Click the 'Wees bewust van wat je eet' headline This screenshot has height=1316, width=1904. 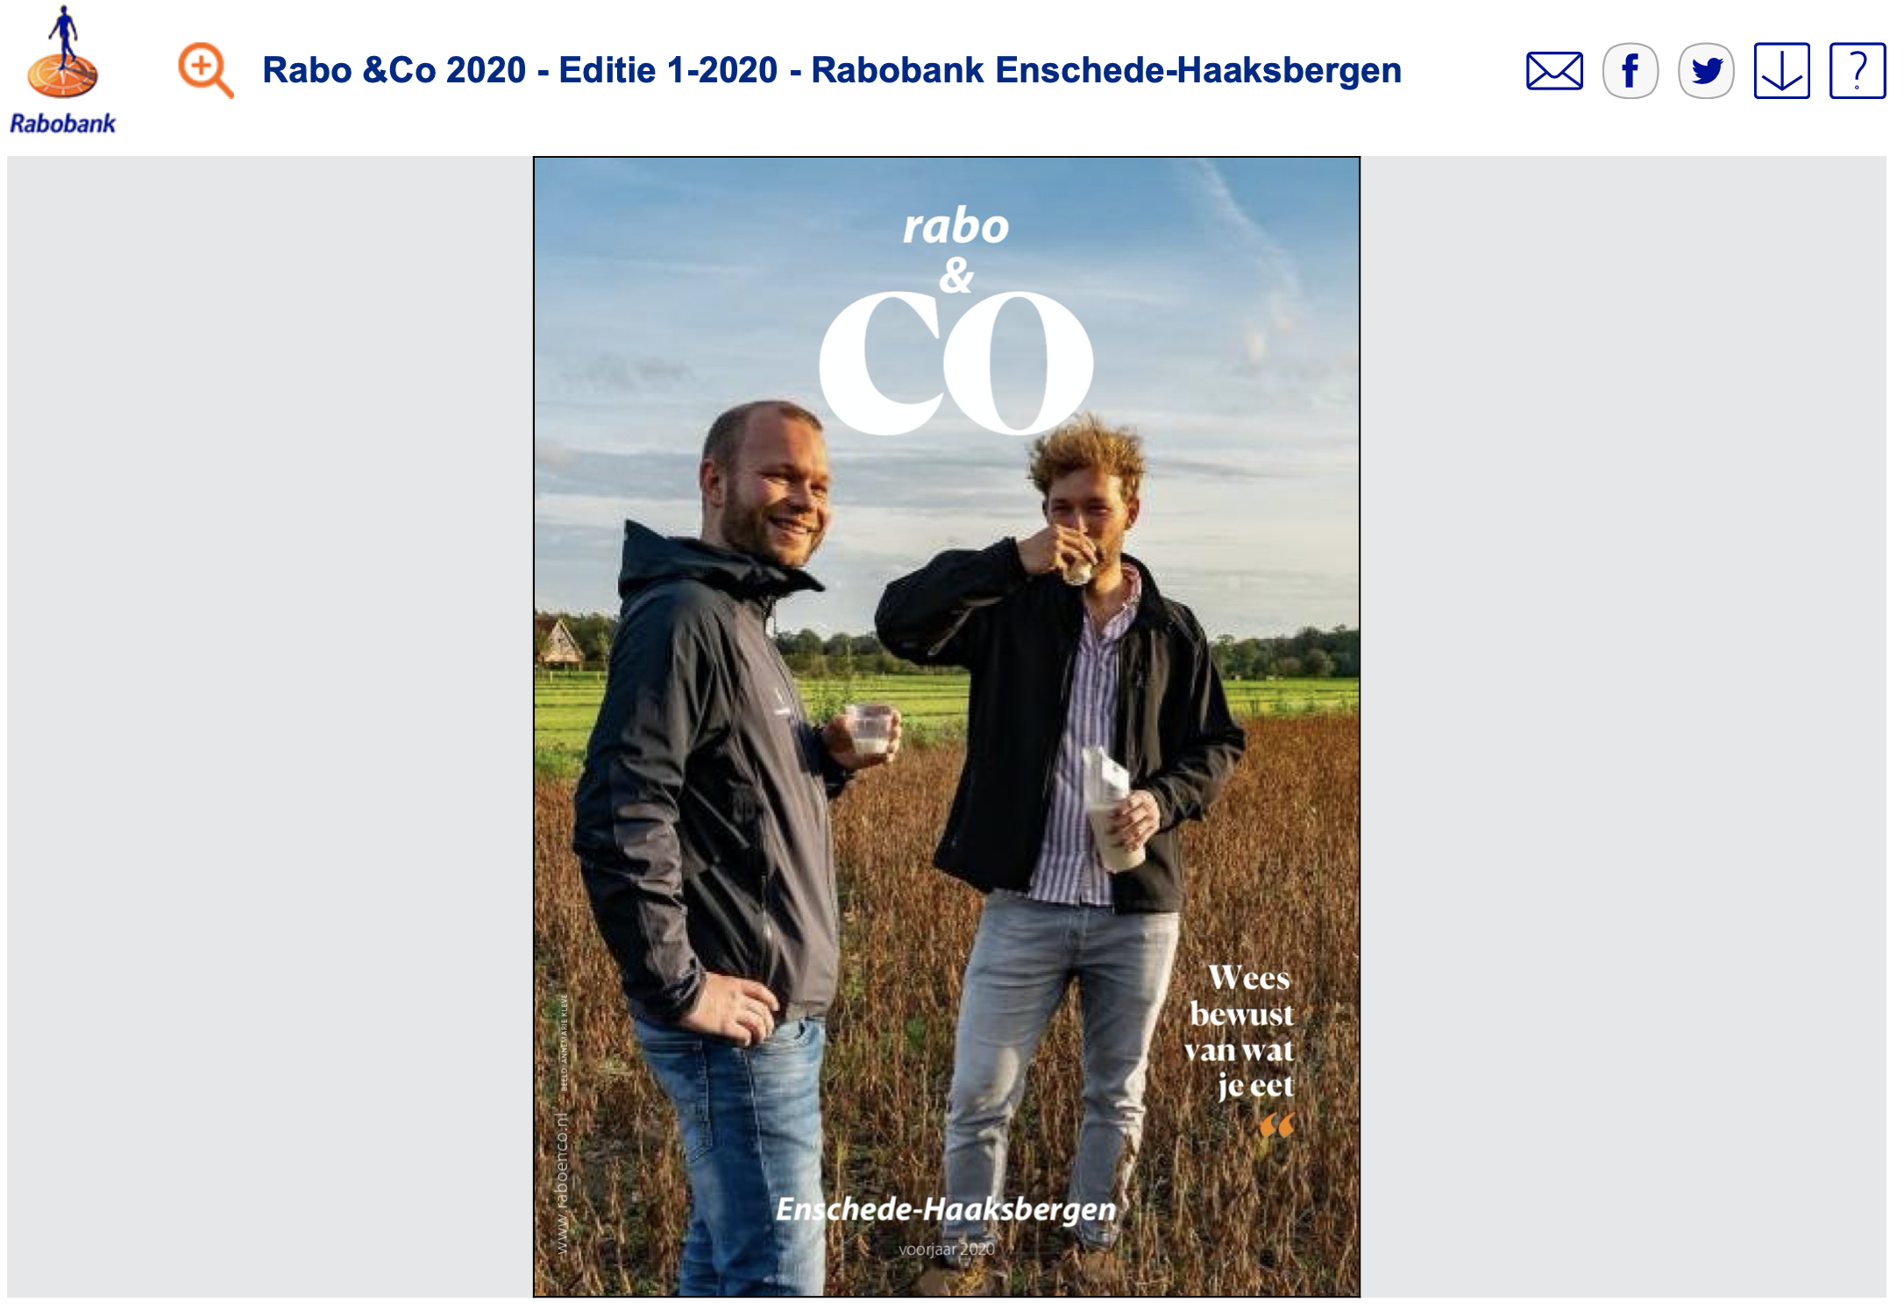[x=1240, y=1032]
